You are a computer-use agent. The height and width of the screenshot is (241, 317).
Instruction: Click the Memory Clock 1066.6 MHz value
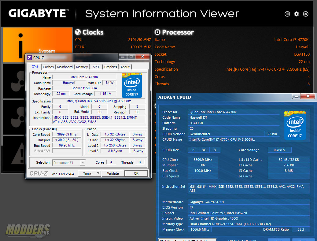pyautogui.click(x=200, y=229)
